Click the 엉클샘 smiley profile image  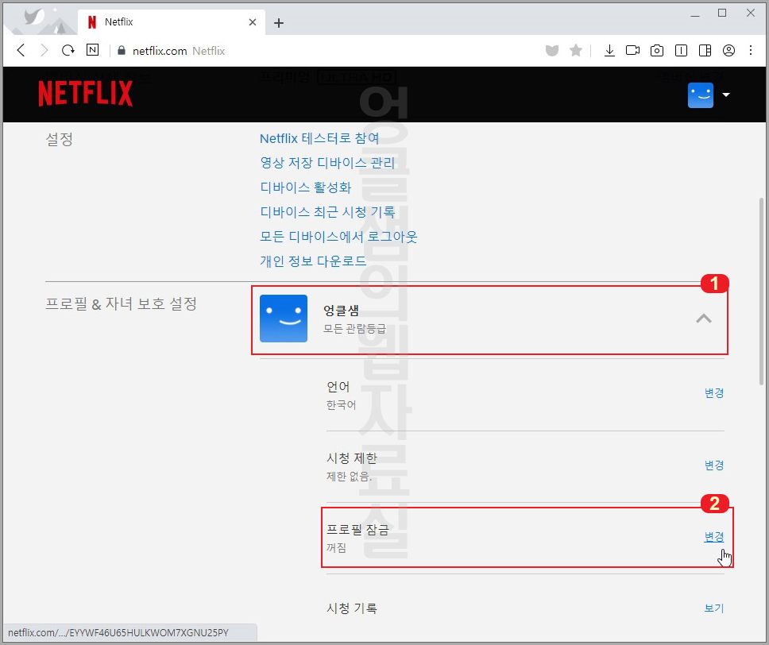pos(284,319)
